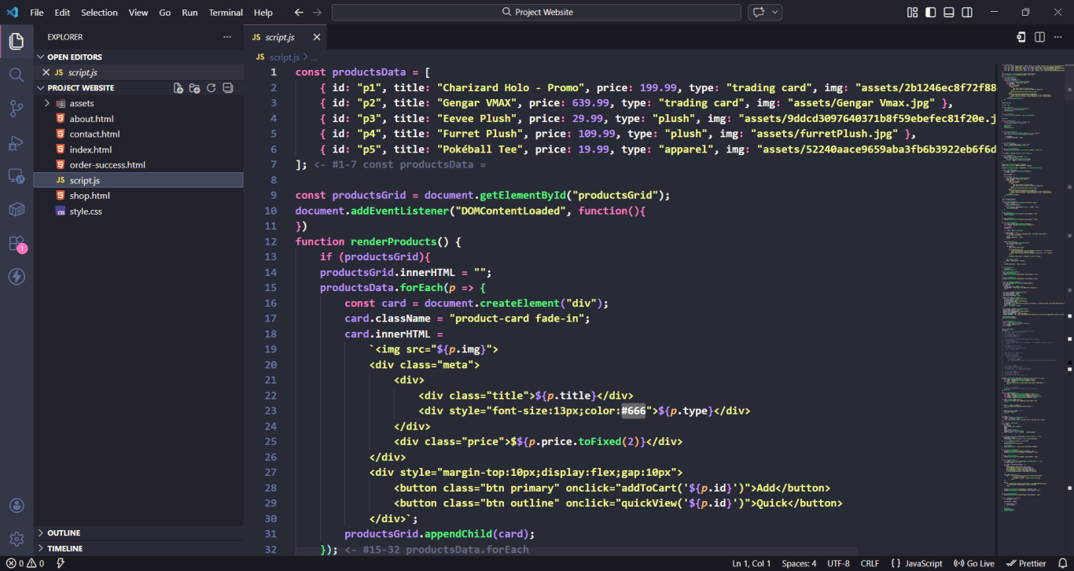Click Refresh Explorer icon
1074x571 pixels.
pos(211,88)
